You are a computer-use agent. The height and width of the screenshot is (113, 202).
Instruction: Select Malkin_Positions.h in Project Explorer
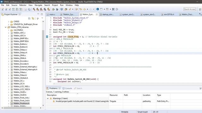point(21,103)
